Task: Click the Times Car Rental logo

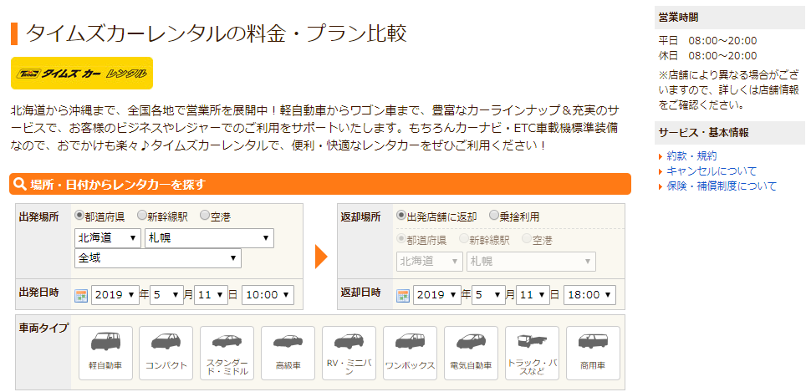Action: tap(82, 74)
